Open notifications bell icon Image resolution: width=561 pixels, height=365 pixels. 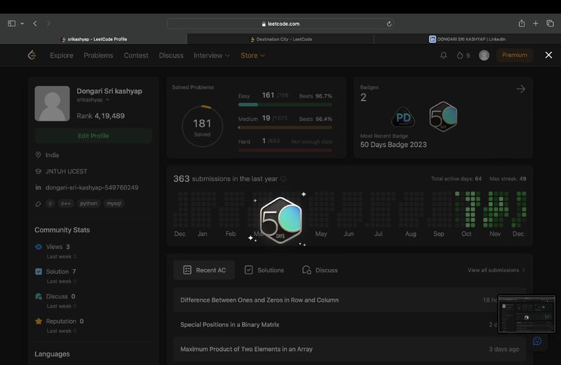(443, 55)
